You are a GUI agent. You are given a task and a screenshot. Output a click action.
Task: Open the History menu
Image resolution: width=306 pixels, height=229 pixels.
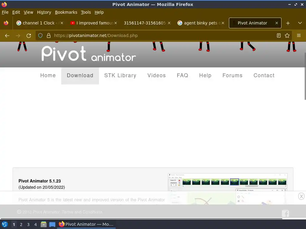click(x=44, y=12)
